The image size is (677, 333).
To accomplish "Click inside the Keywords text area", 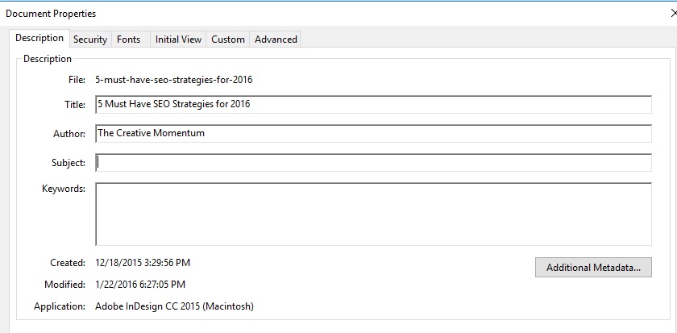I will click(373, 214).
